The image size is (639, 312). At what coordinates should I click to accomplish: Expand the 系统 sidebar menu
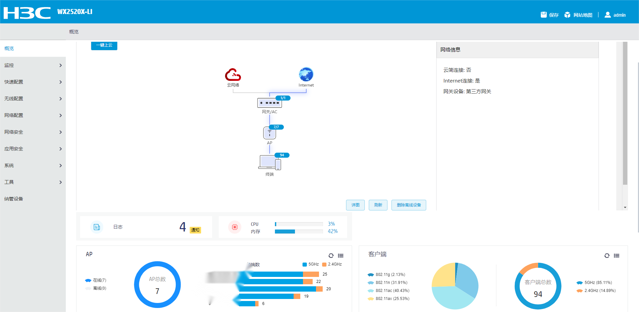[x=33, y=165]
